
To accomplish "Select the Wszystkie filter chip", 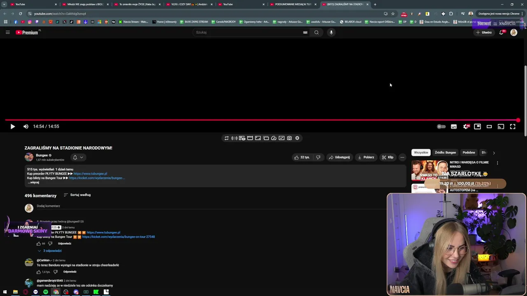I will (421, 153).
